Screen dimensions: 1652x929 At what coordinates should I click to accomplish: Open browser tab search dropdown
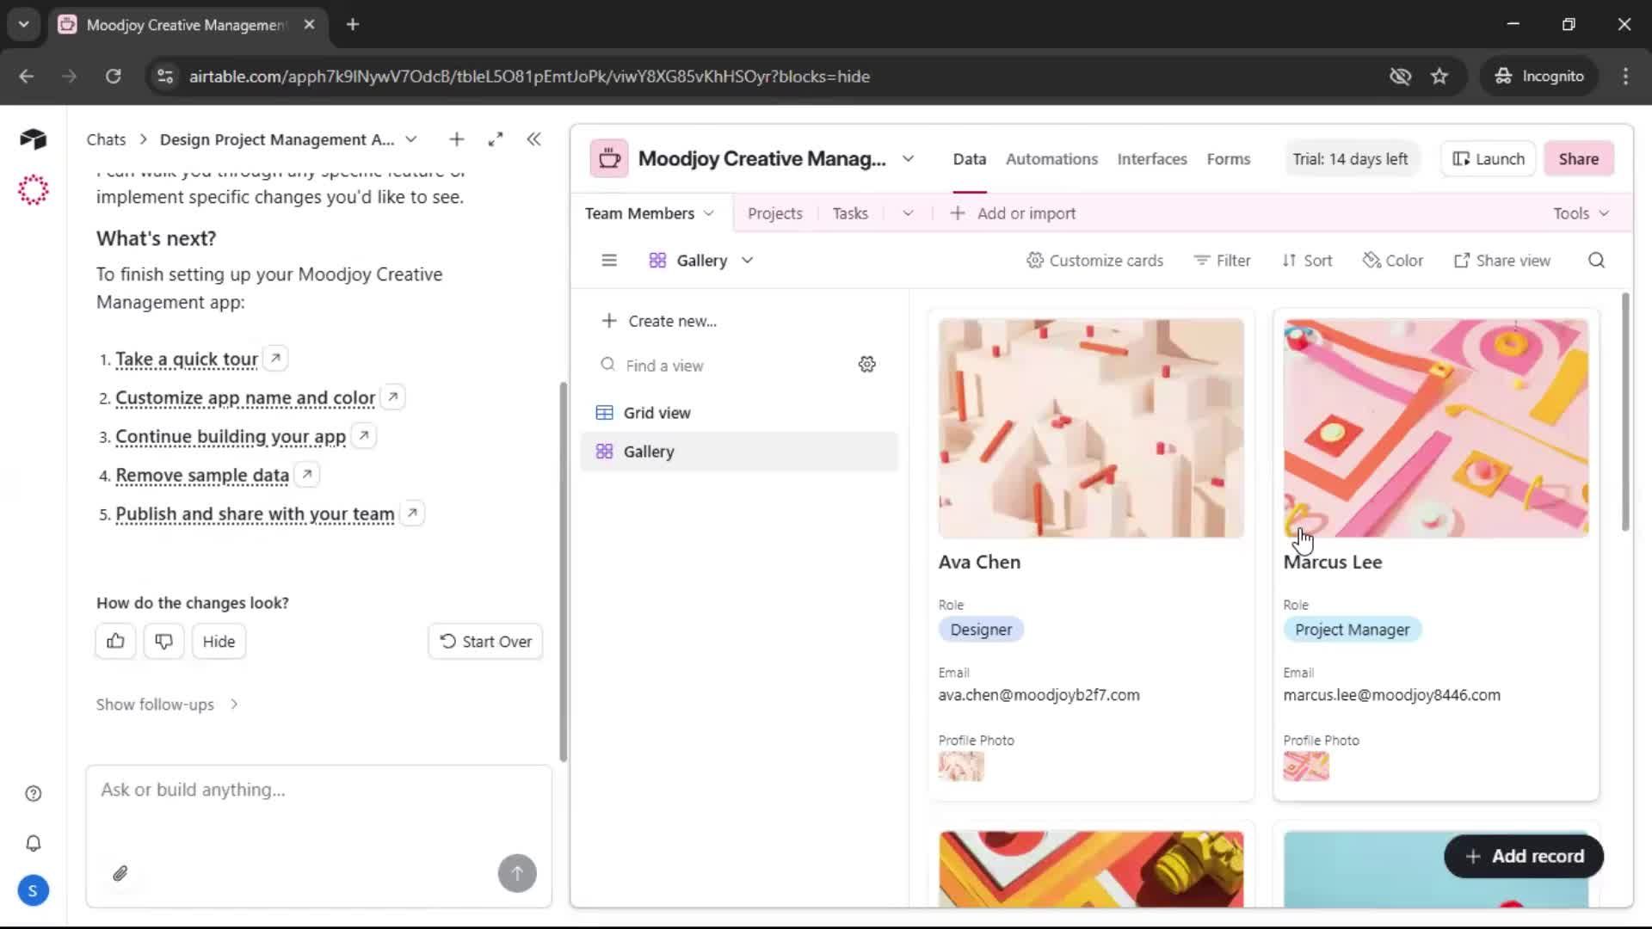click(23, 24)
